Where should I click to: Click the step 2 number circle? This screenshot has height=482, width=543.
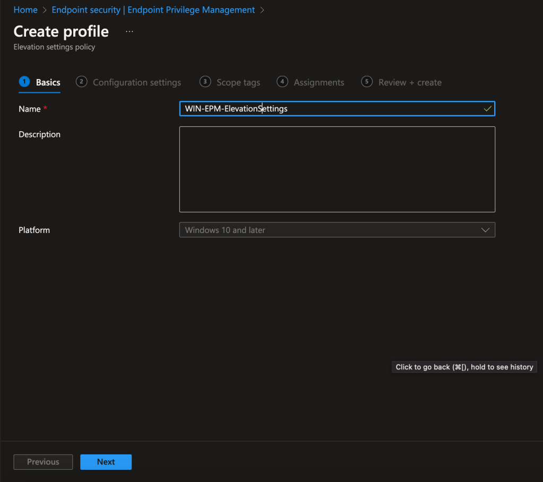tap(81, 82)
